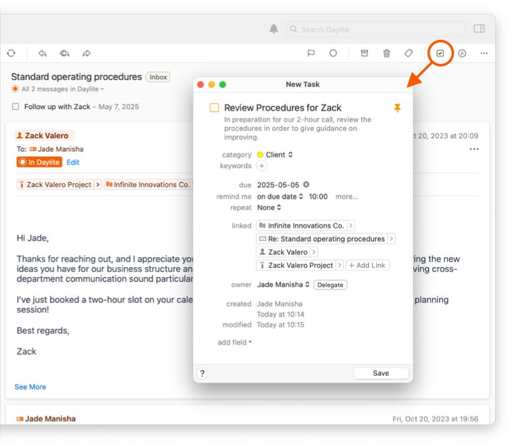Screen dimensions: 514x448
Task: Click the more... reminder link
Action: [x=346, y=197]
